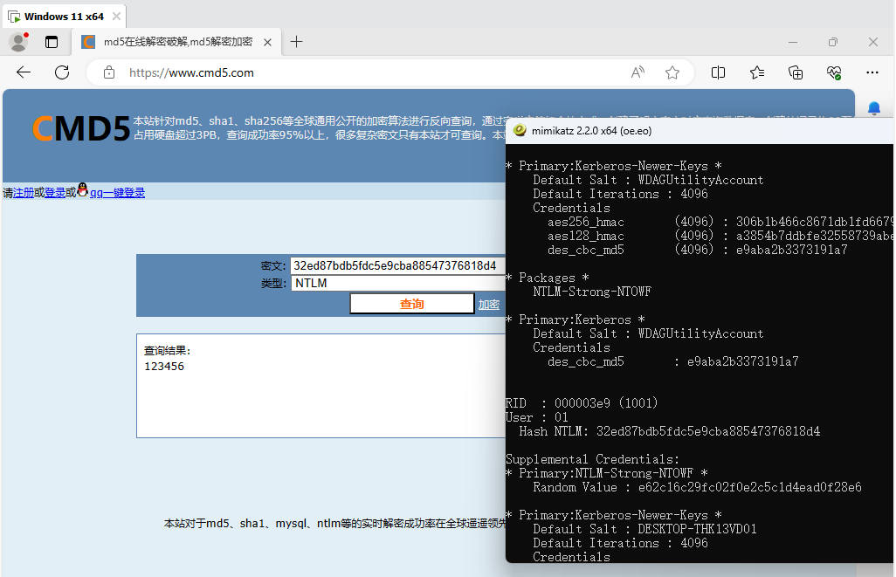Open a new browser tab
This screenshot has height=577, width=896.
(297, 42)
